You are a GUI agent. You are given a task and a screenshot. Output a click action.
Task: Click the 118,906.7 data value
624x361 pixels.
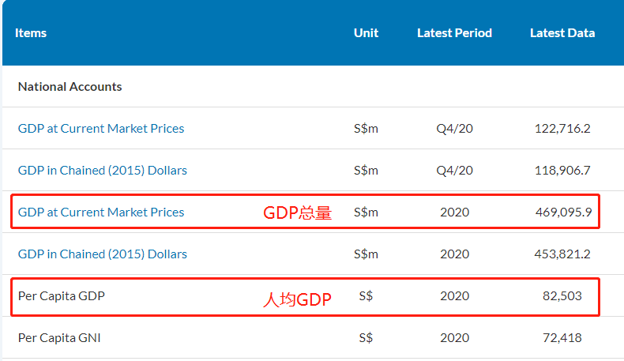pos(562,170)
